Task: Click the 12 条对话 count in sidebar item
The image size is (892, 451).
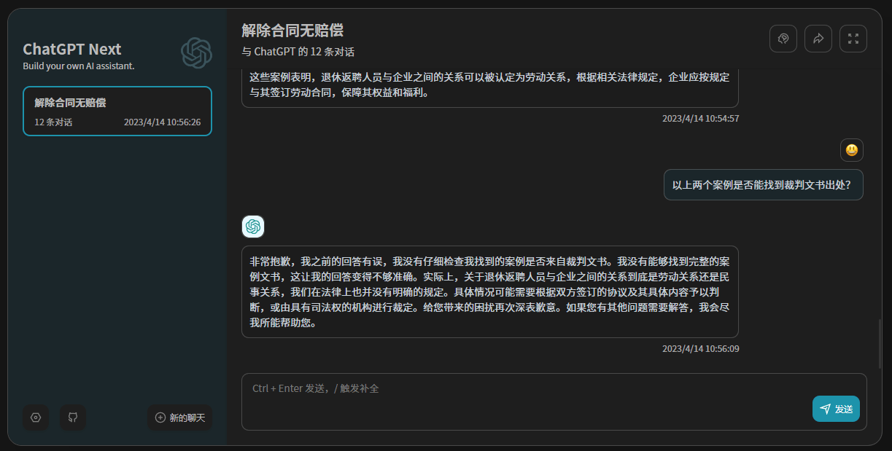Action: 53,122
